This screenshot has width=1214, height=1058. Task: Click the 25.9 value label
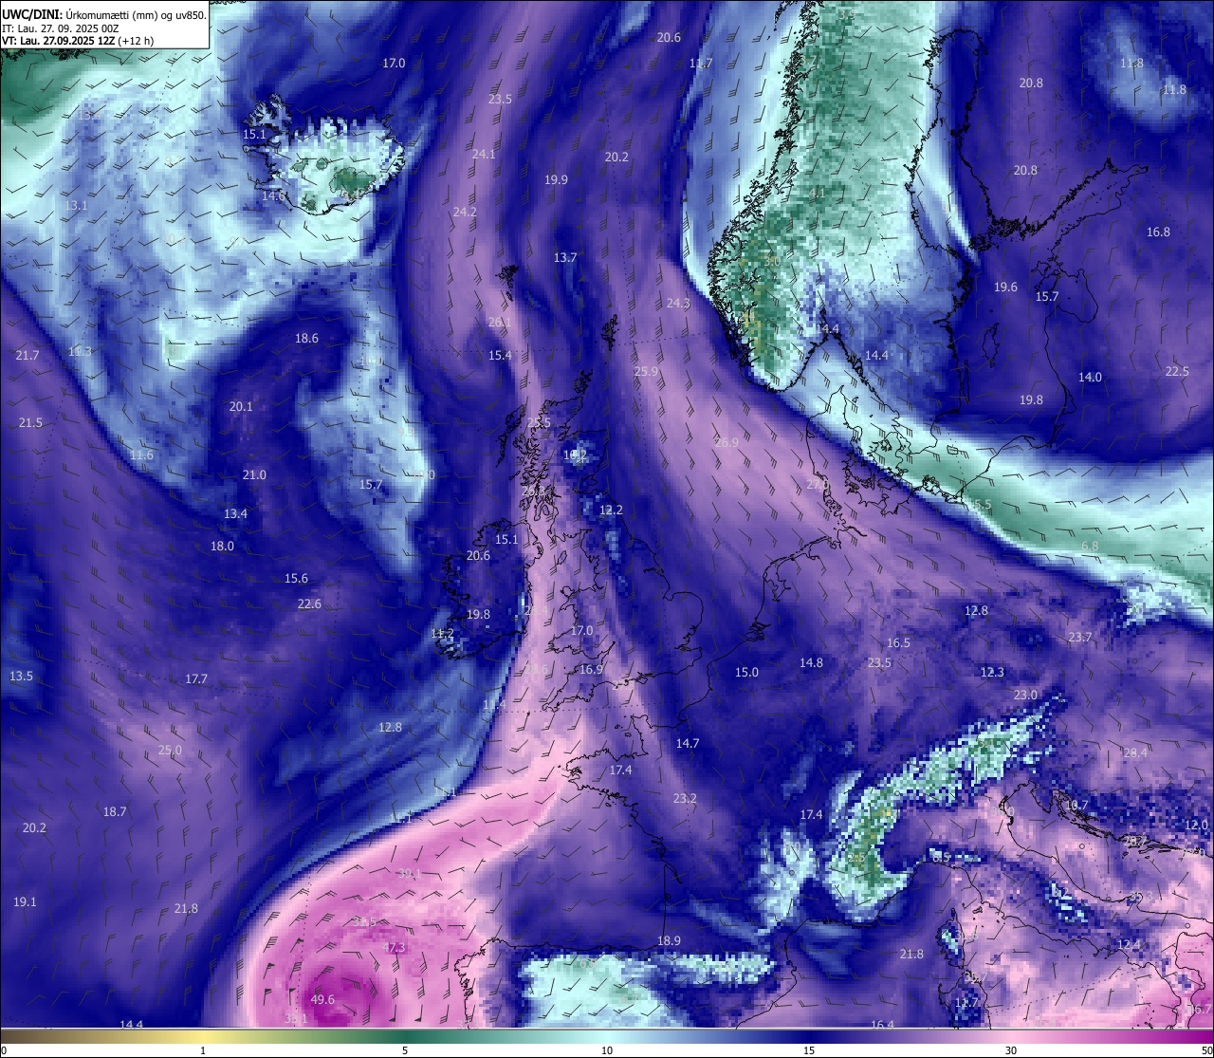tap(646, 371)
